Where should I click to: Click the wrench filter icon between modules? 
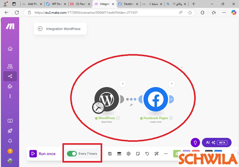pos(131,105)
